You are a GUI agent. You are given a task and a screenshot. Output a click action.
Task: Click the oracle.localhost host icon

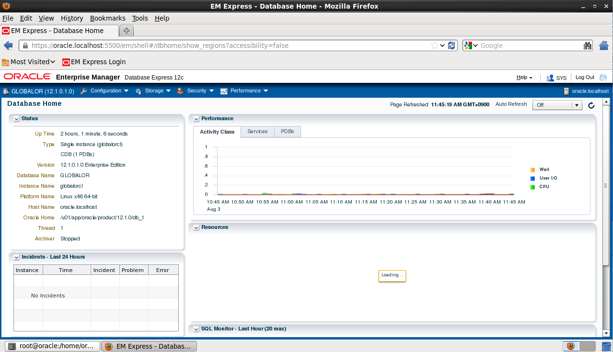click(567, 91)
